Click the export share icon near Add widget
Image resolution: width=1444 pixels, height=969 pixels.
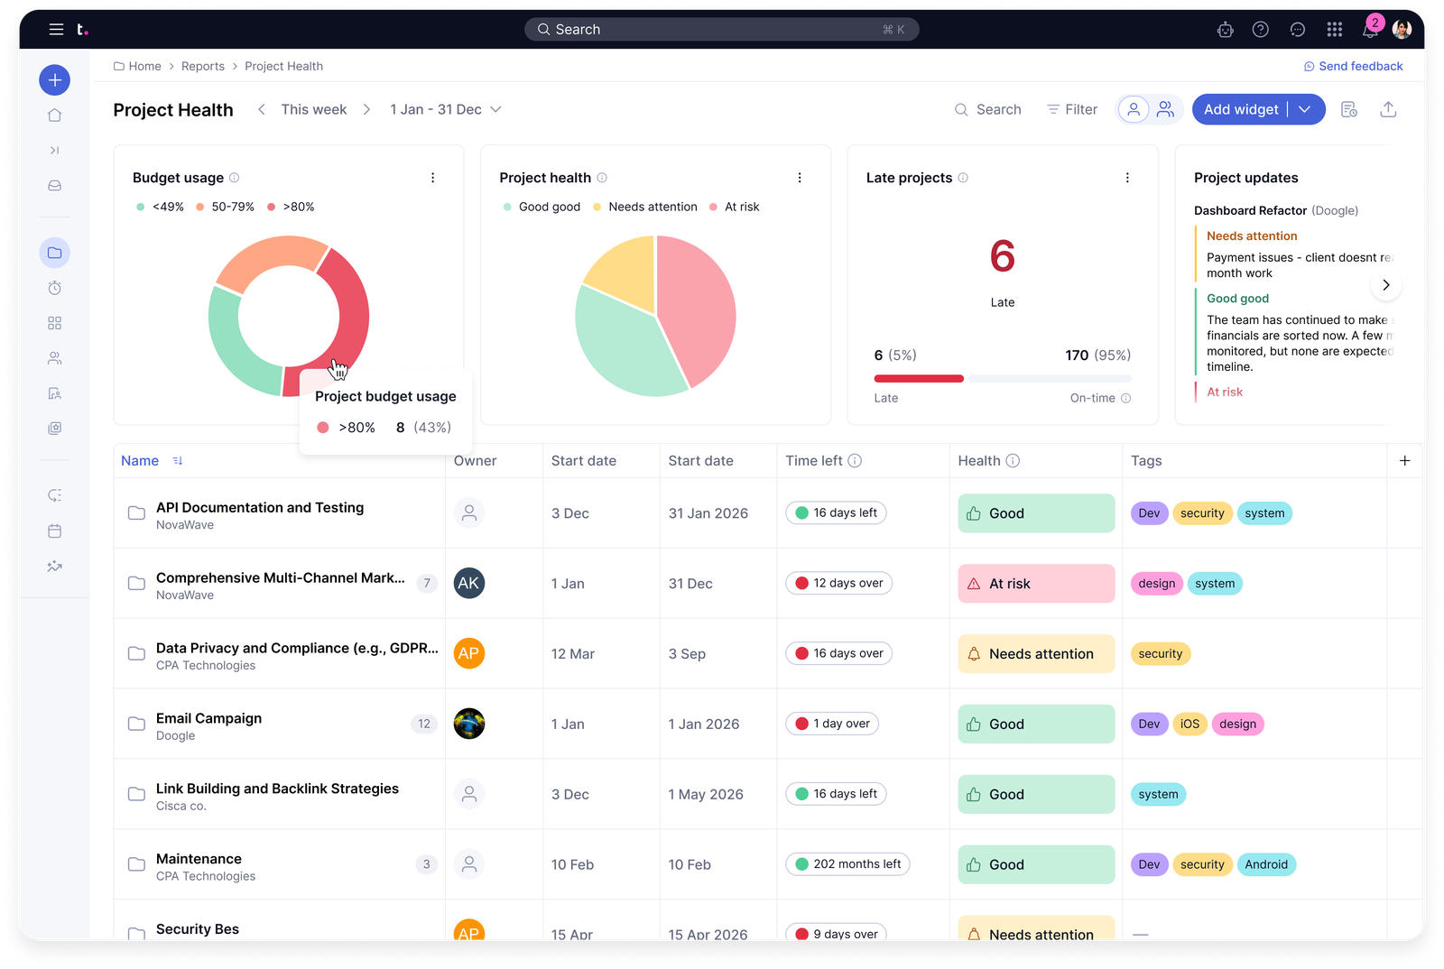(x=1388, y=109)
